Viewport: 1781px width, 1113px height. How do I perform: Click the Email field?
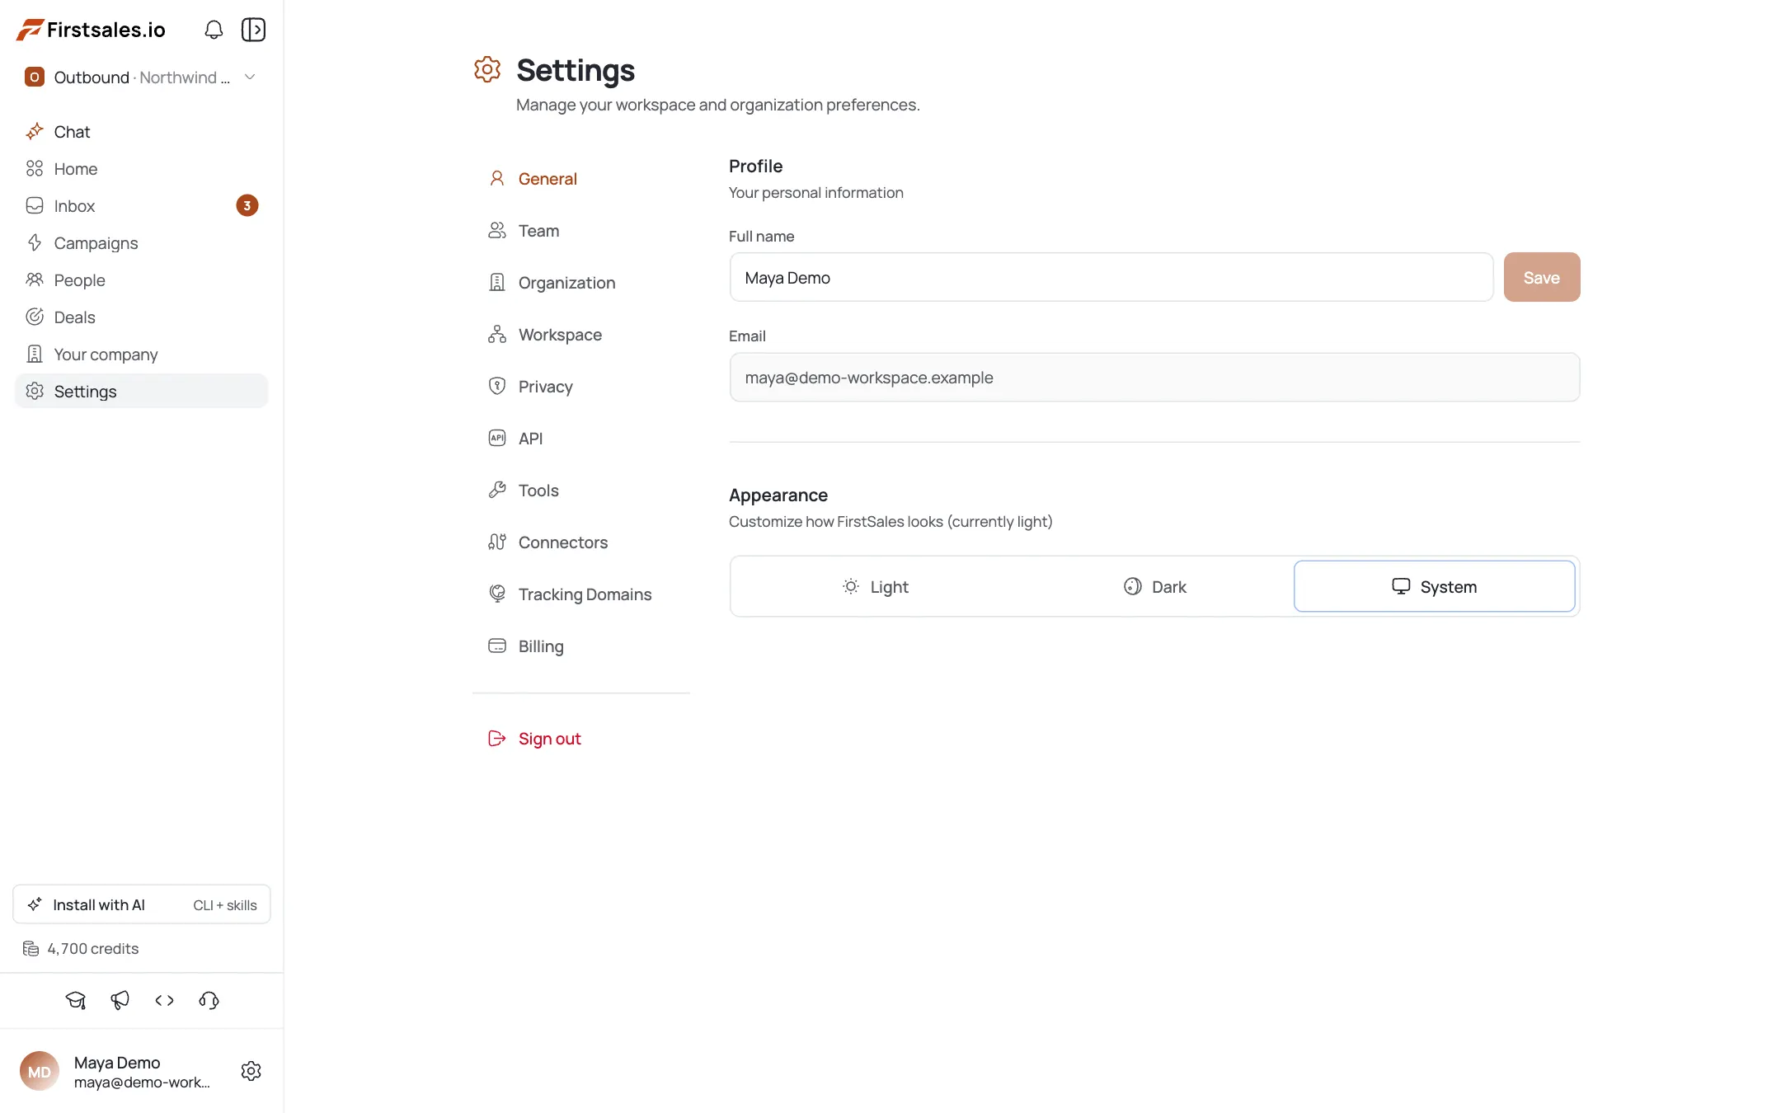click(1154, 378)
